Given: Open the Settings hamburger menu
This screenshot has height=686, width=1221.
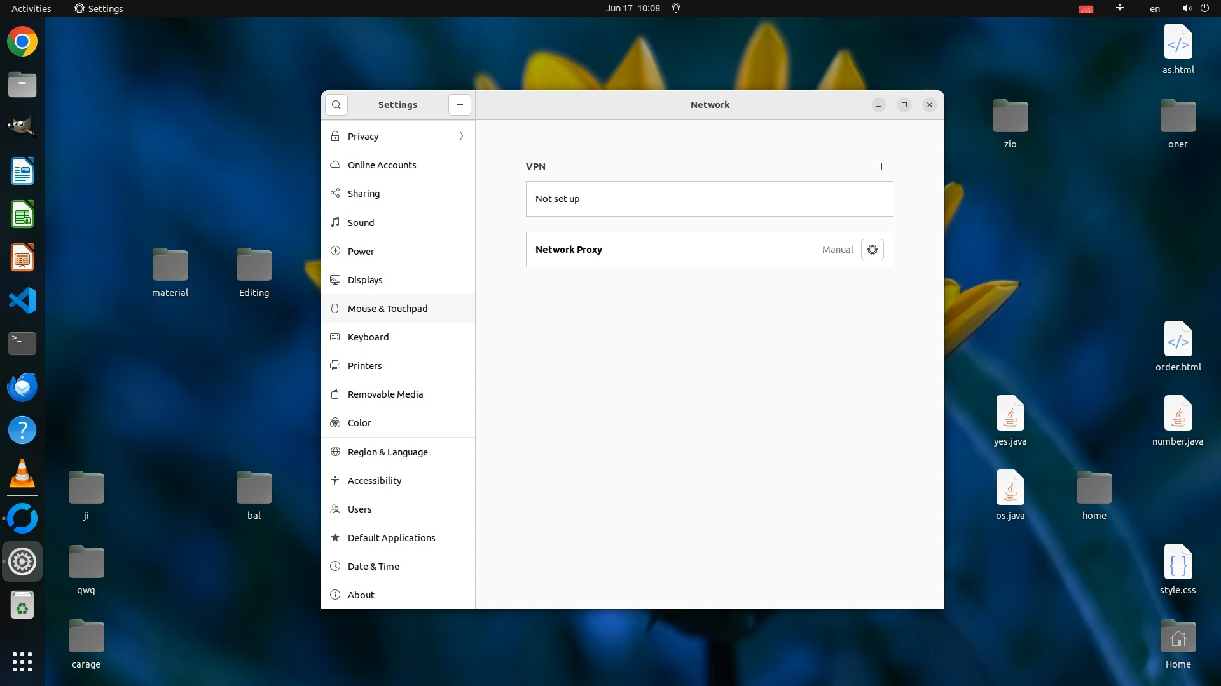Looking at the screenshot, I should coord(460,105).
